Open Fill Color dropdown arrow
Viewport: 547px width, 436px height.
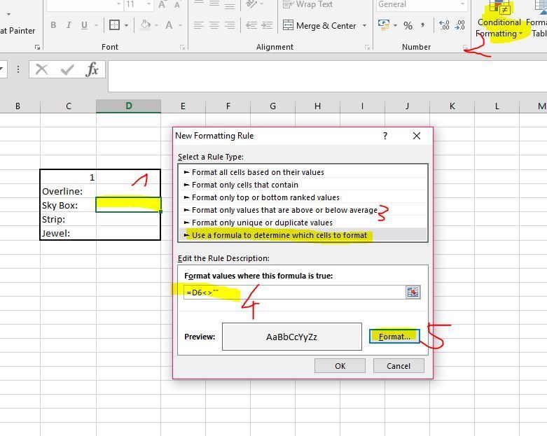coord(157,25)
